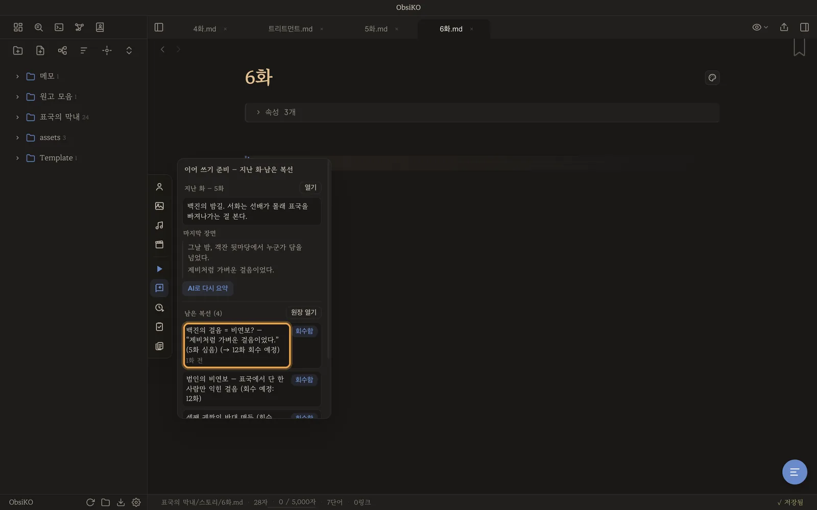Open the clock history icon in the vertical toolbar
The width and height of the screenshot is (817, 510).
[x=159, y=308]
